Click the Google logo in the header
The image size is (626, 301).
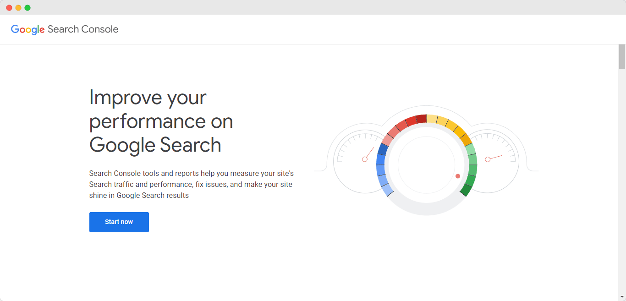tap(27, 29)
